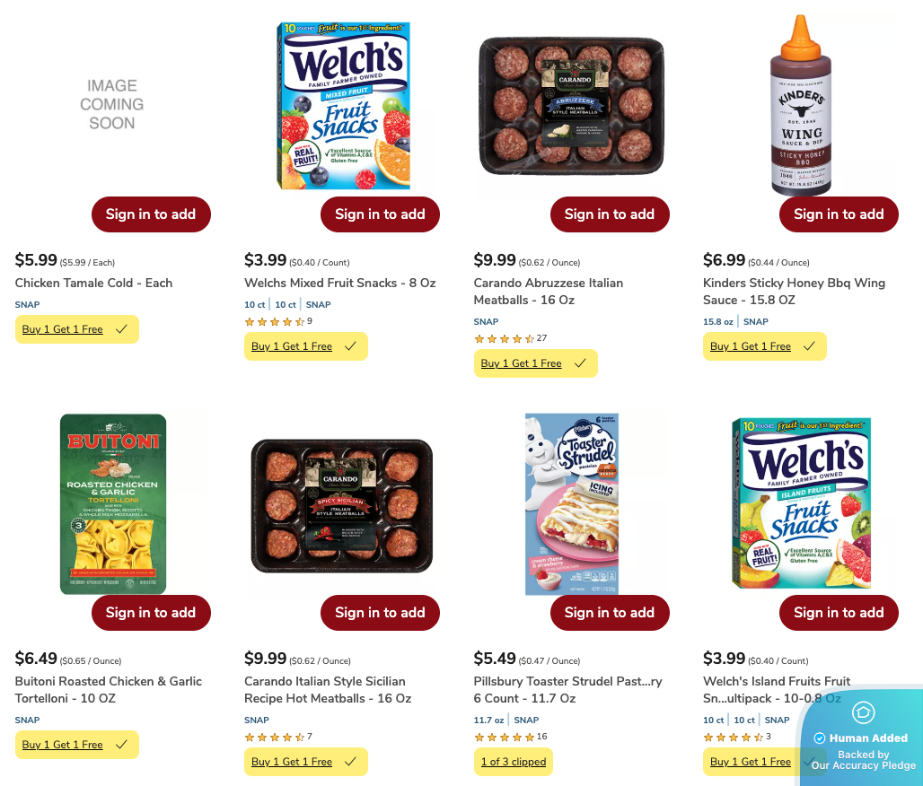Click the checkmark on Kinders Wing Sauce coupon

809,345
